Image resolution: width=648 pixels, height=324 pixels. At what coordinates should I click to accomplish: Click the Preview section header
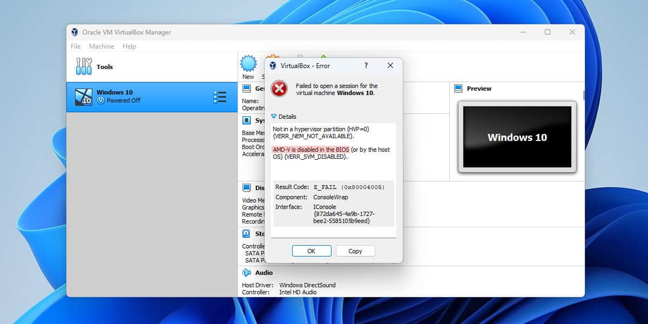pos(479,89)
